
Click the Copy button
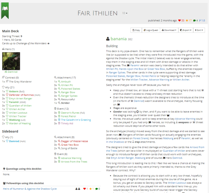[x=136, y=30]
